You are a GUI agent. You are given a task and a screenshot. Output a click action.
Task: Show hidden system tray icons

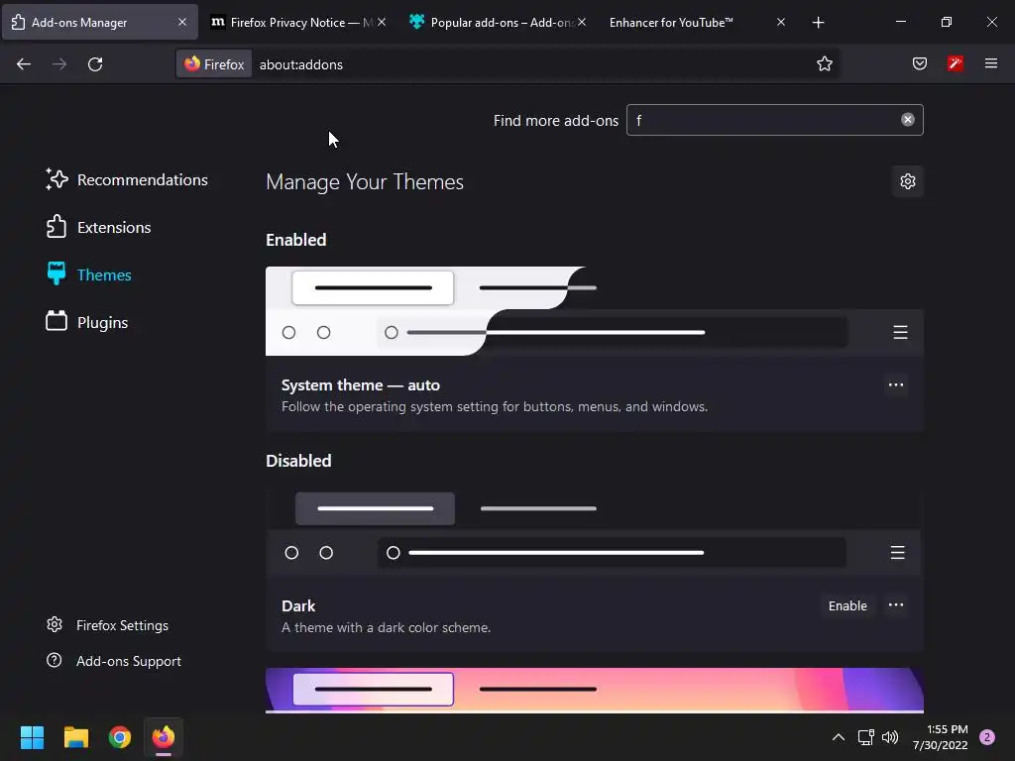point(839,737)
